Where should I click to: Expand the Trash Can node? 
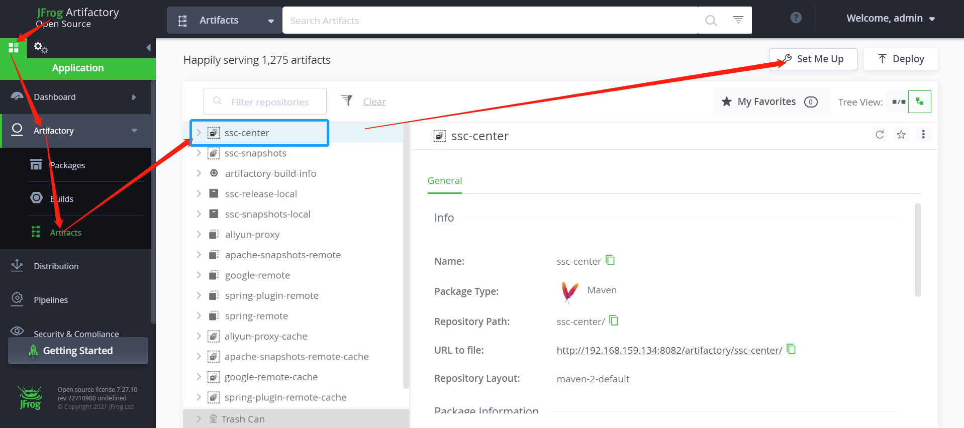tap(199, 419)
